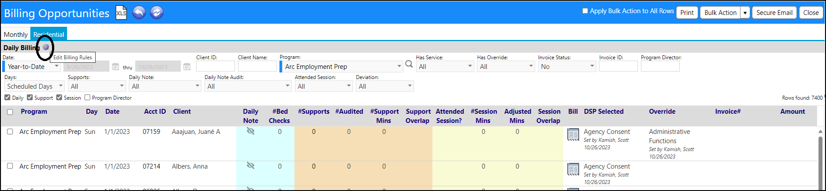The image size is (826, 191).
Task: Sort by the DSP Selected column header
Action: pyautogui.click(x=604, y=112)
